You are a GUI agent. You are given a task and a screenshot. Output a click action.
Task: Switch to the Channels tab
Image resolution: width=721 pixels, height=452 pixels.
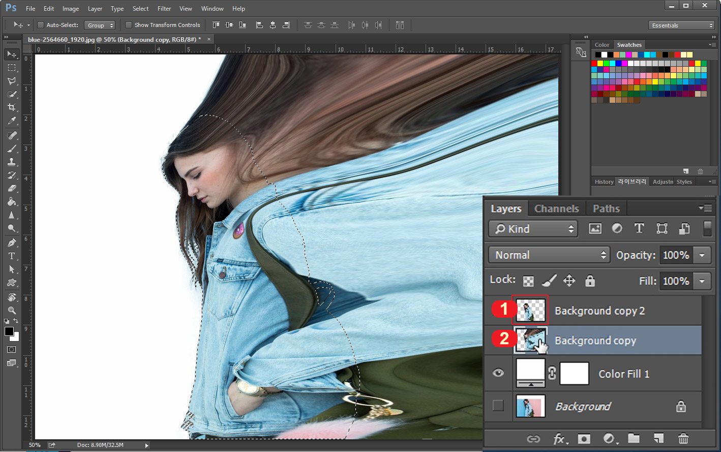556,209
